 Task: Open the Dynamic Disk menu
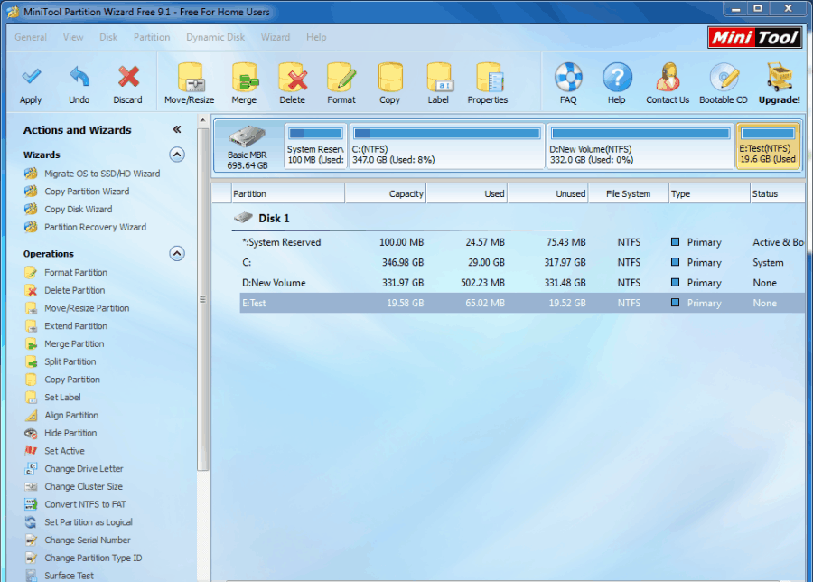pyautogui.click(x=215, y=37)
